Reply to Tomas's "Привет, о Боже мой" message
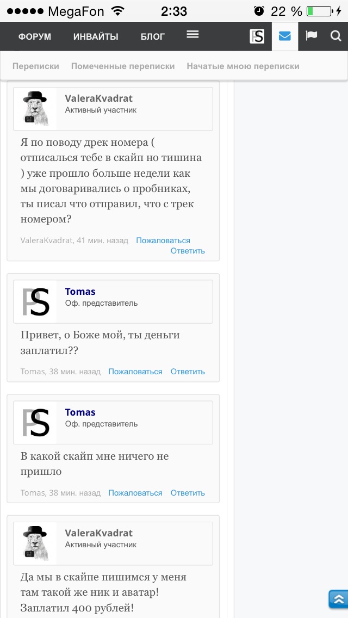Image resolution: width=348 pixels, height=618 pixels. [188, 372]
